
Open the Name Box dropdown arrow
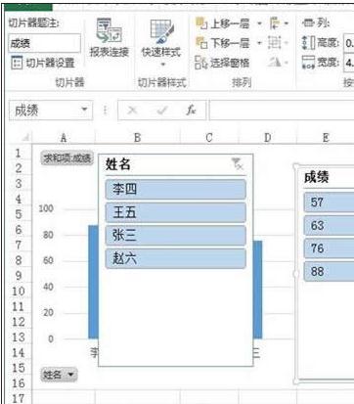point(84,110)
